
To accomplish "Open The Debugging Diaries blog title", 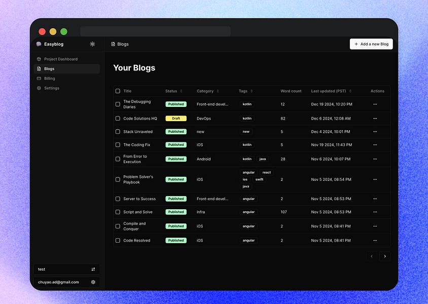I will click(x=137, y=104).
